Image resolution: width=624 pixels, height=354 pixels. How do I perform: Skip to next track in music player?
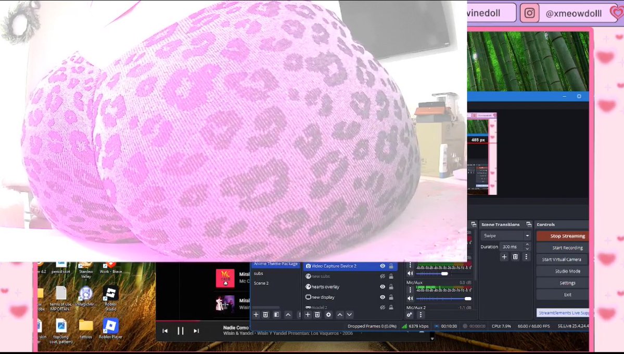click(196, 331)
